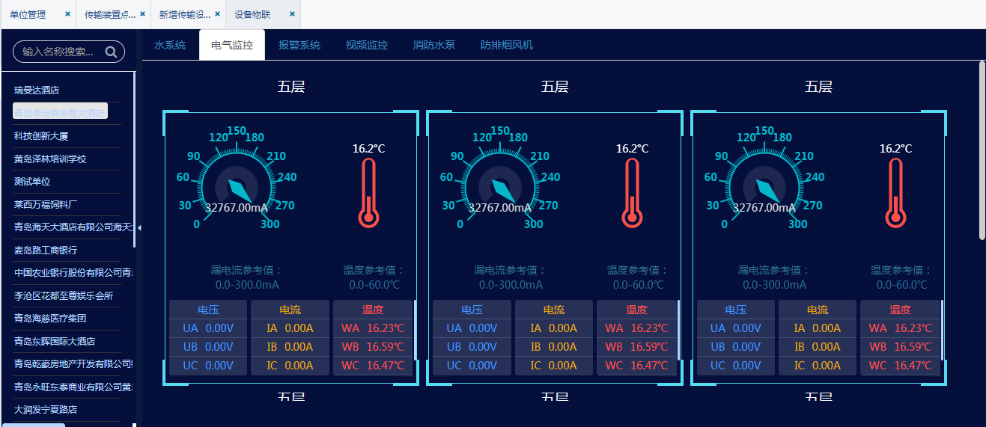The height and width of the screenshot is (427, 986).
Task: Click the first card's WC 16.47℃ value
Action: pyautogui.click(x=373, y=366)
